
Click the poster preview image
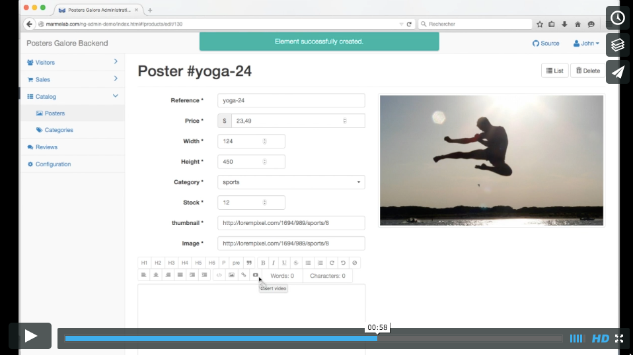point(492,160)
